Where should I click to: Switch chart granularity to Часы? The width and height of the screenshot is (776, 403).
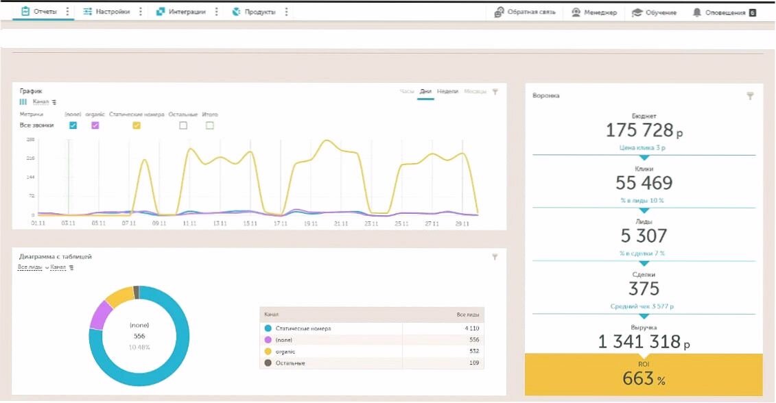(407, 91)
